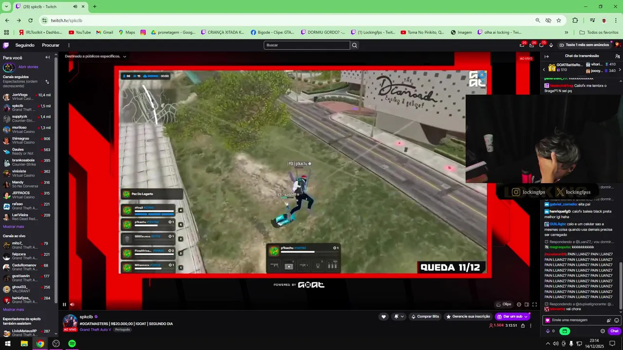Screen dimensions: 623x350
Task: Open the Twitch more-options dots menu
Action: (x=69, y=45)
